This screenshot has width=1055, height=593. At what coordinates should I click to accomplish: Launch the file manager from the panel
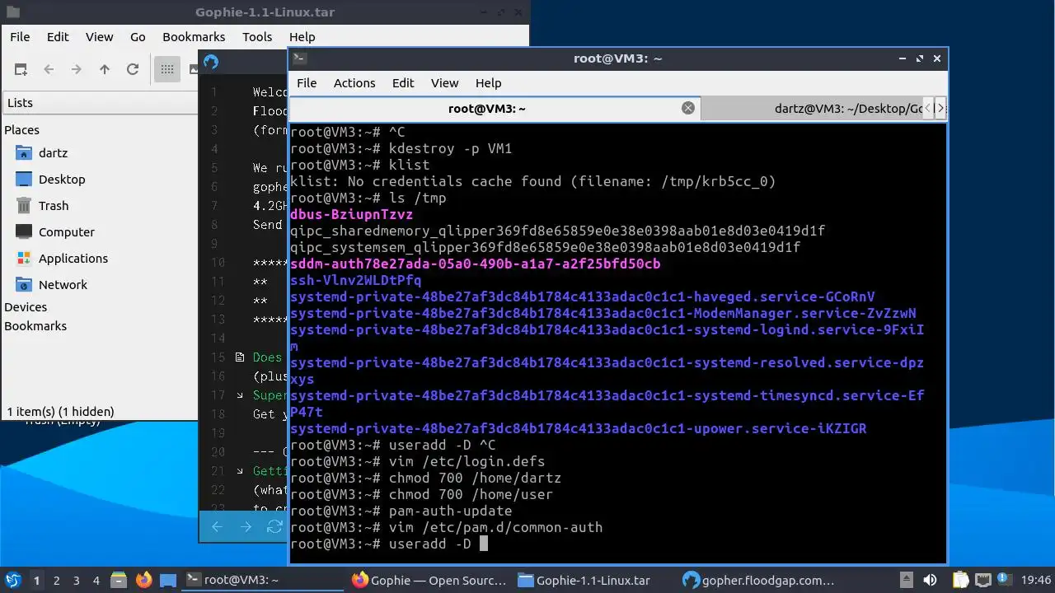(118, 580)
